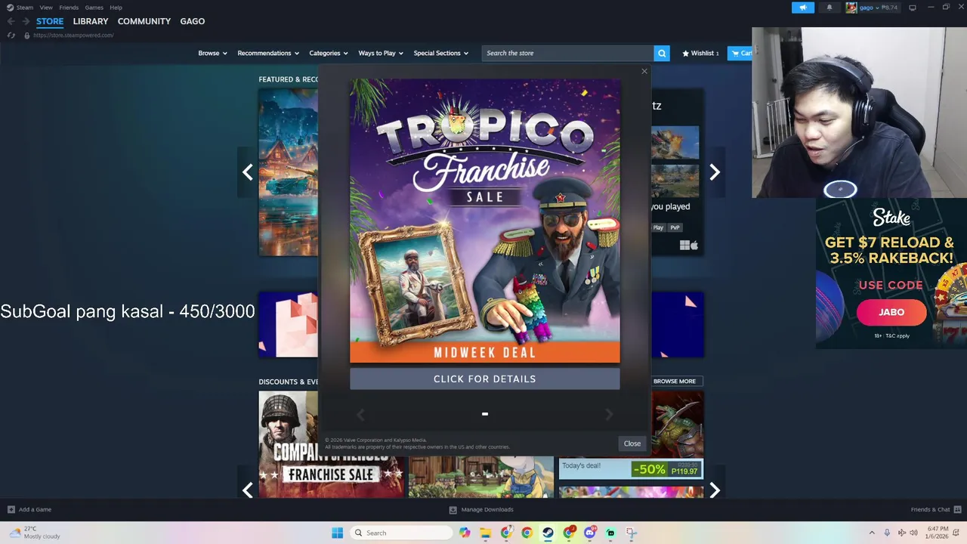Click the Friends & Chat label

tap(931, 509)
